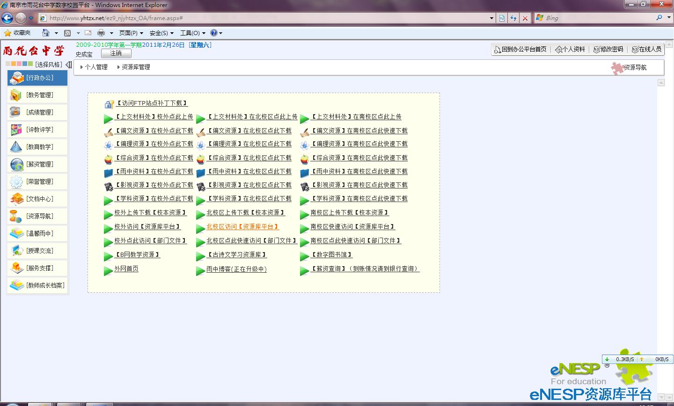Open the 工具(O) menu
Screen dimensions: 674x406
190,33
